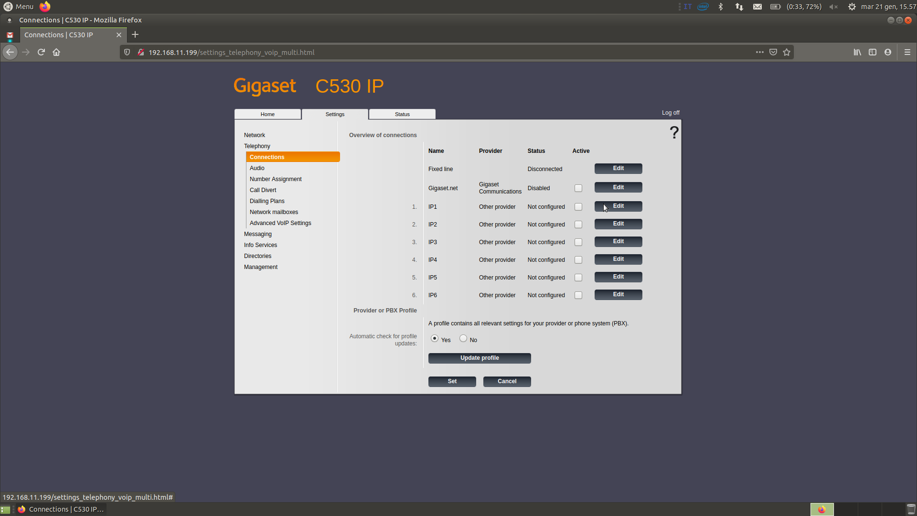
Task: Switch to the Home tab
Action: point(267,114)
